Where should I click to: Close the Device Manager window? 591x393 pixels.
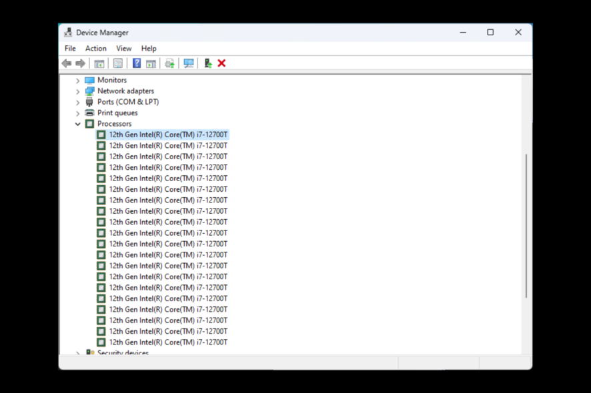518,33
